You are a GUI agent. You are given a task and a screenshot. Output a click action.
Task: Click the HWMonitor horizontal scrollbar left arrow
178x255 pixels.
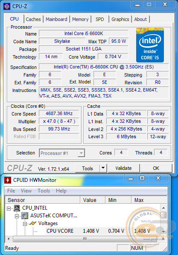click(x=9, y=239)
